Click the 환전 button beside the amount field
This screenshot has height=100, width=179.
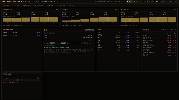click(x=88, y=43)
